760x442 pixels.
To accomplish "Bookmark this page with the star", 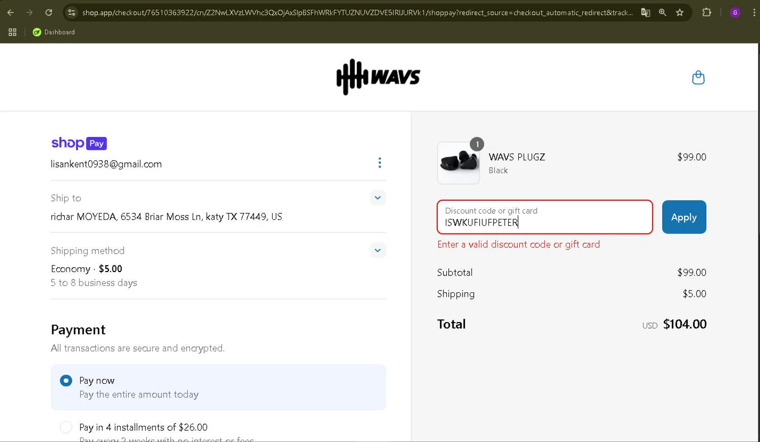I will (680, 13).
